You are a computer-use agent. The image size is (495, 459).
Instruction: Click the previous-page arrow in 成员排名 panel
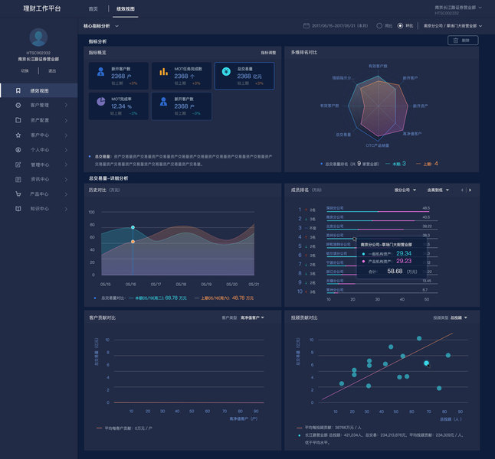point(462,190)
